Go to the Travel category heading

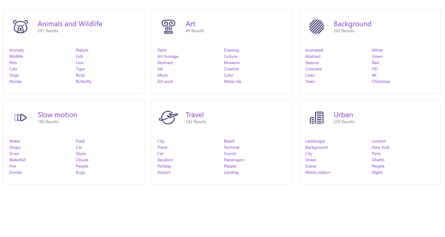(x=195, y=115)
